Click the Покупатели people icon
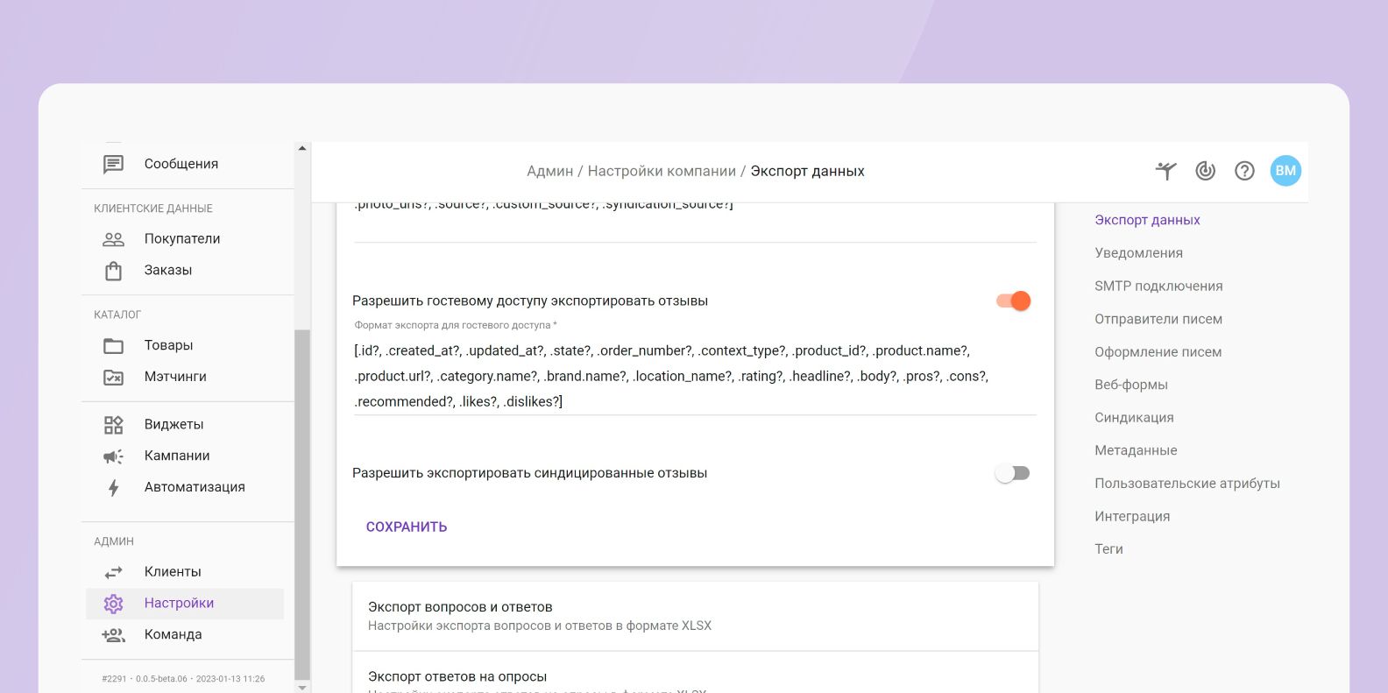The height and width of the screenshot is (693, 1388). 113,239
